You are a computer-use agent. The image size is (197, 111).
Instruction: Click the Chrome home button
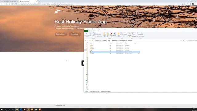9,4
